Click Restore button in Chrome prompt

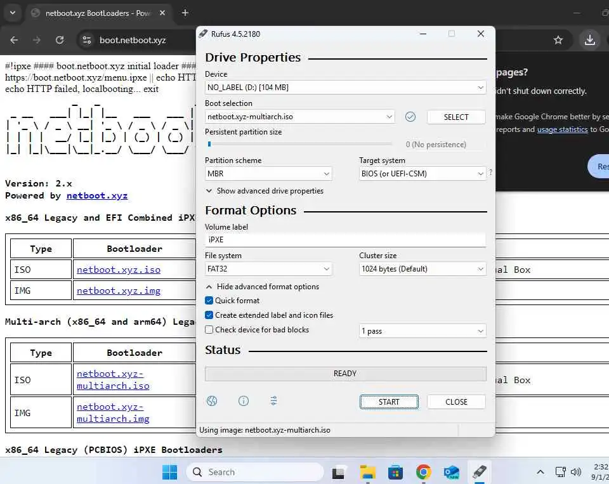(x=599, y=166)
